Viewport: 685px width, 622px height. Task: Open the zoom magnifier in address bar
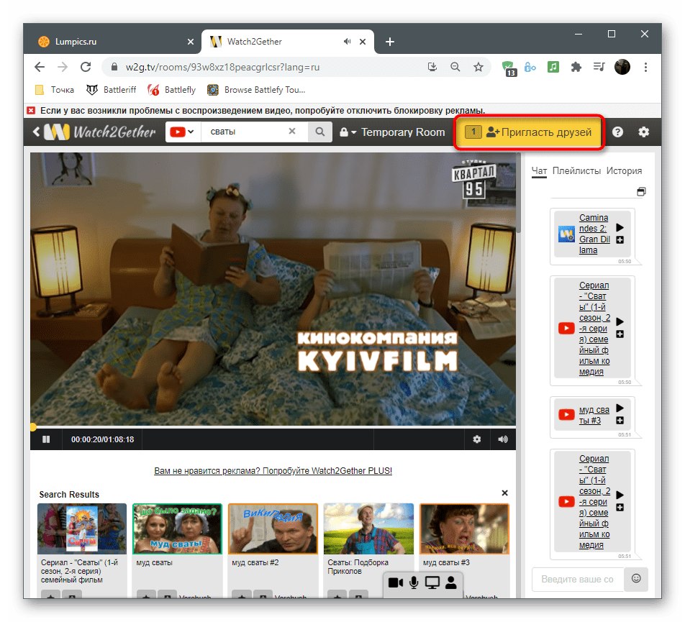(x=455, y=67)
